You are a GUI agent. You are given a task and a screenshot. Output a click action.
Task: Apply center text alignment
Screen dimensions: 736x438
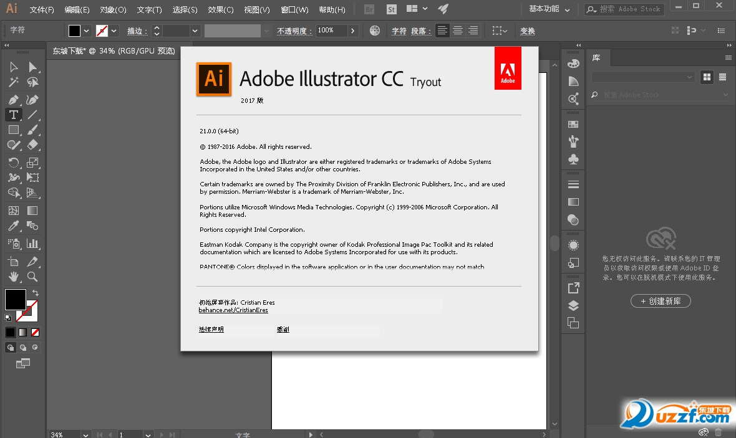tap(457, 30)
